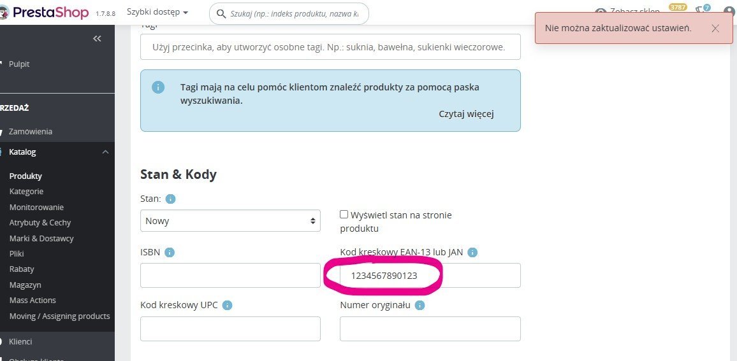Click the ISBN input field

[x=230, y=276]
